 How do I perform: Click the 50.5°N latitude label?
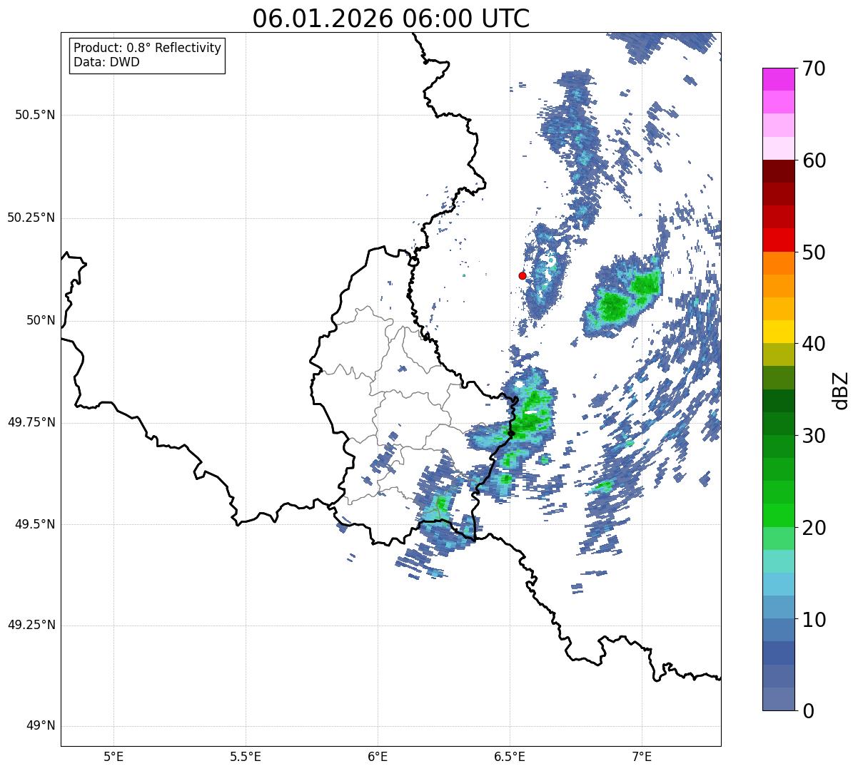click(35, 115)
